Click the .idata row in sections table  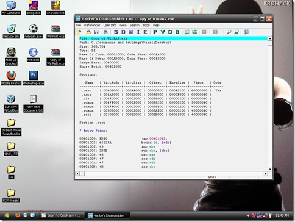pos(146,107)
